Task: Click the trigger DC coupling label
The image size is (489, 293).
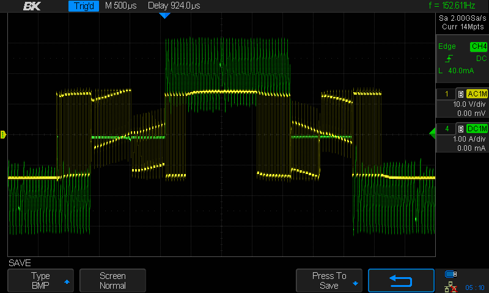Action: pyautogui.click(x=481, y=59)
